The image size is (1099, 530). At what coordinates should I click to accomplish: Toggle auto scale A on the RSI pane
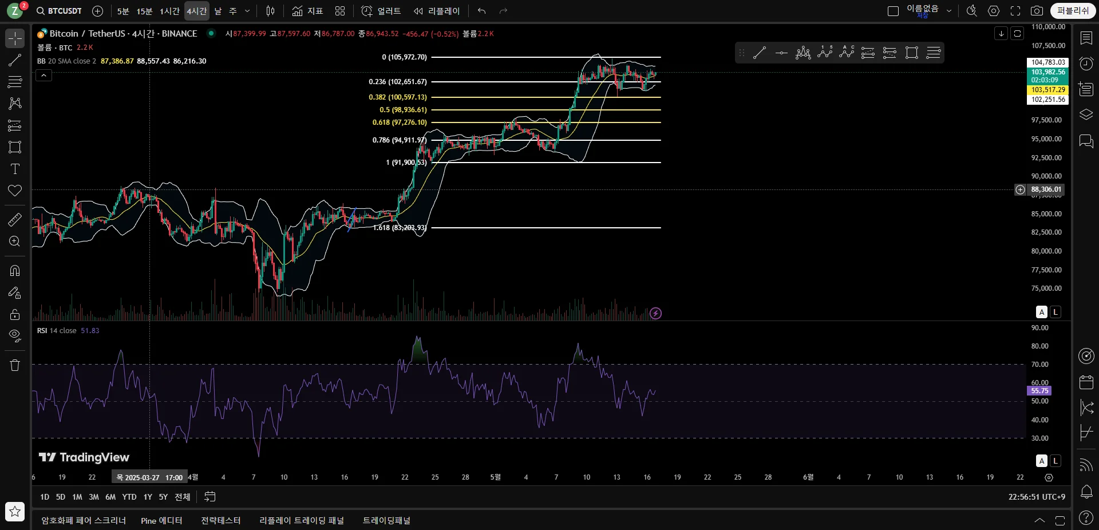coord(1042,461)
